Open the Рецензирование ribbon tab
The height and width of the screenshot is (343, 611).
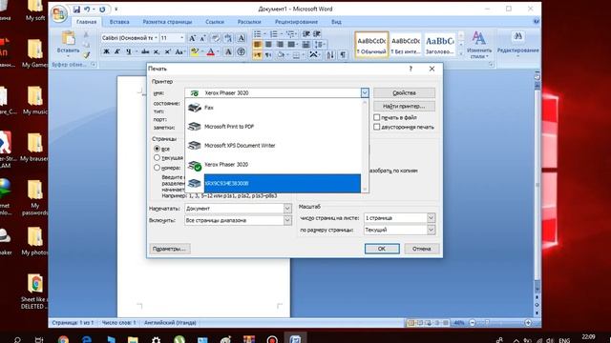(296, 22)
